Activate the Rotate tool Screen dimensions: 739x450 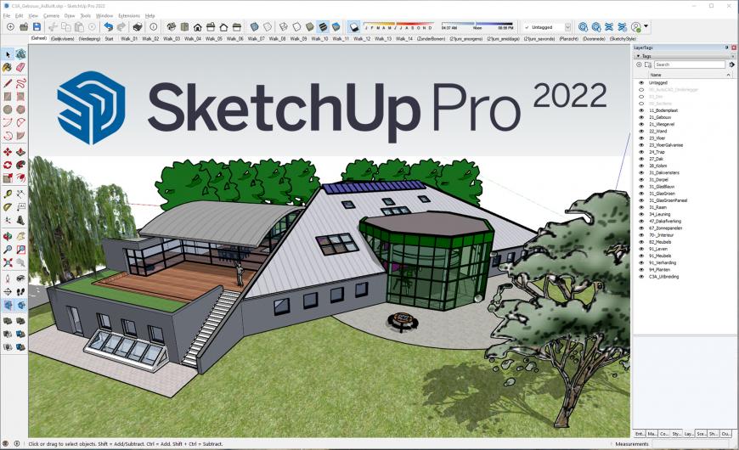click(x=8, y=165)
